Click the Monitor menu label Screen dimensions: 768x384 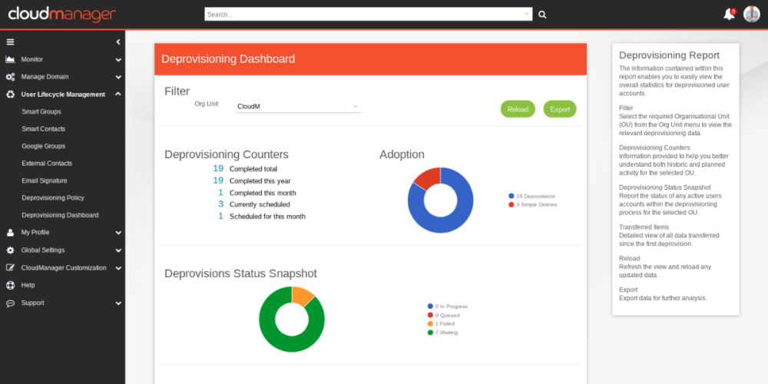[31, 59]
